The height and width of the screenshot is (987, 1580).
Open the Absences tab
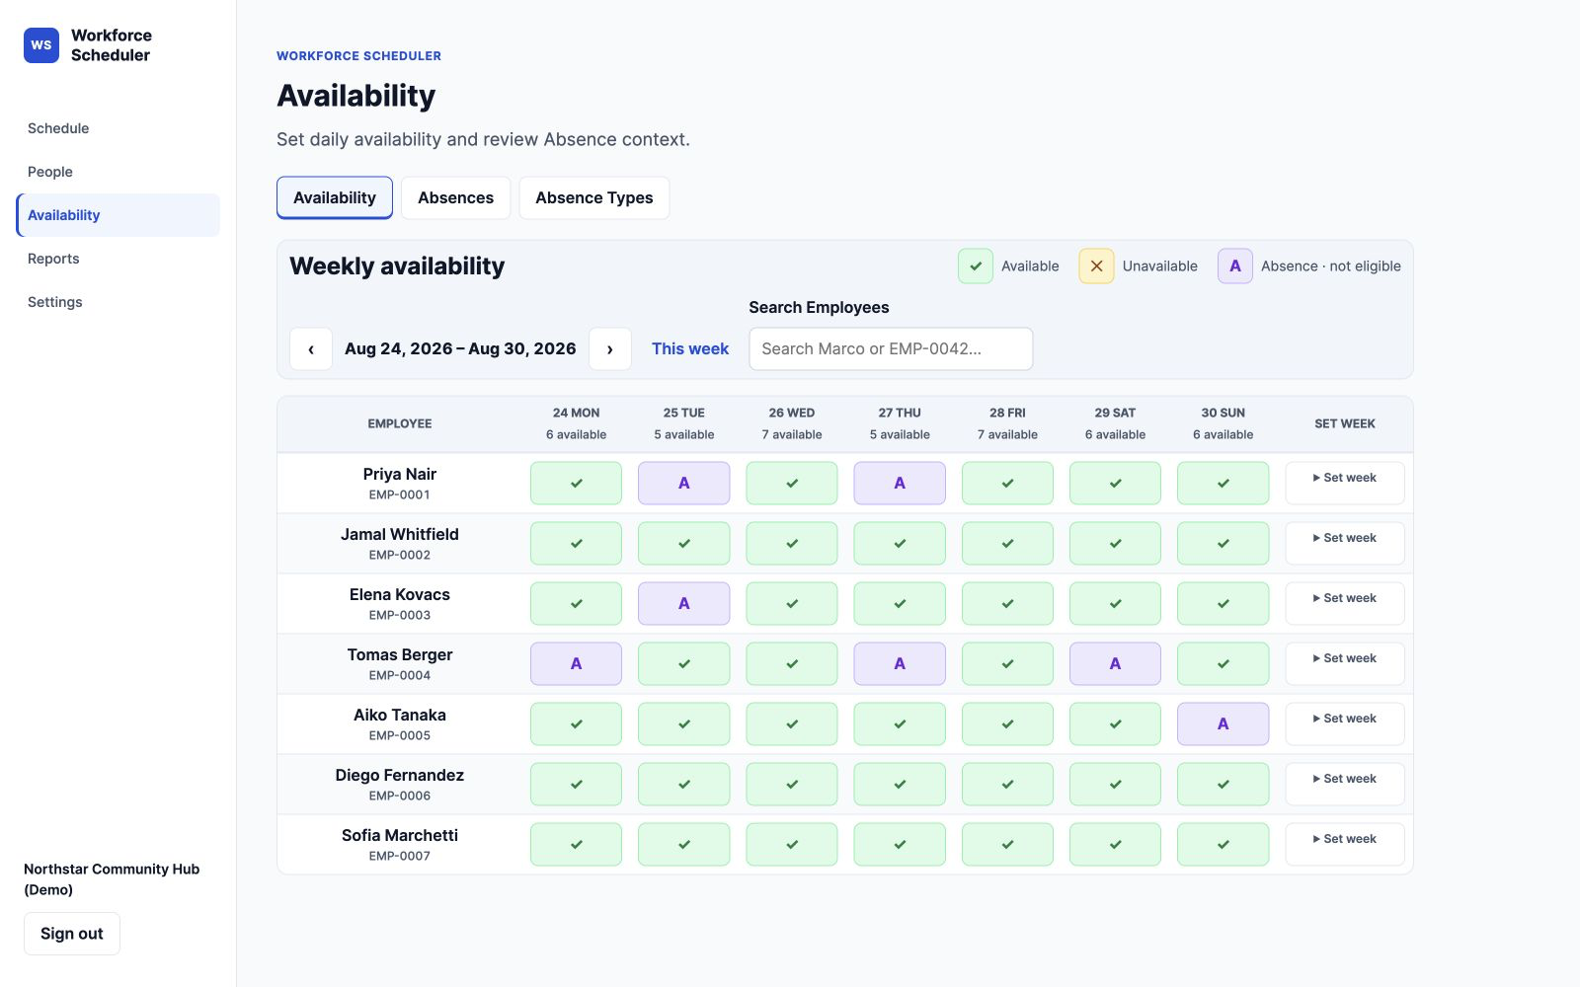pos(456,198)
